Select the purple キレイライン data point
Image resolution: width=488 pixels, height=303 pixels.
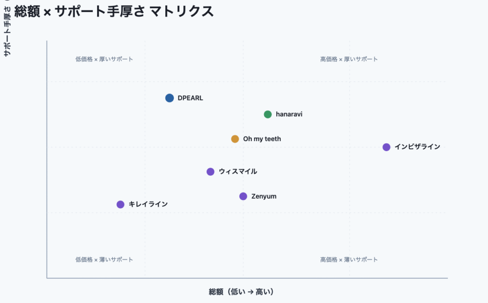(x=121, y=204)
